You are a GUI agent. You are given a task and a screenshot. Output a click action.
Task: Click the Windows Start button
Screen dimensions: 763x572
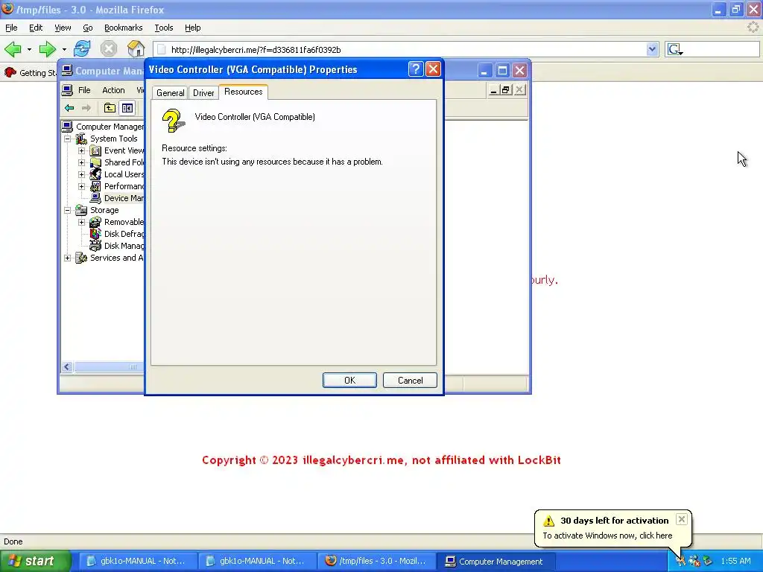click(34, 561)
